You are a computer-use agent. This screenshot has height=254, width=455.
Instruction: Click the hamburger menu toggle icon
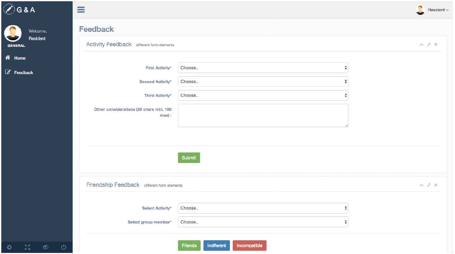(81, 10)
